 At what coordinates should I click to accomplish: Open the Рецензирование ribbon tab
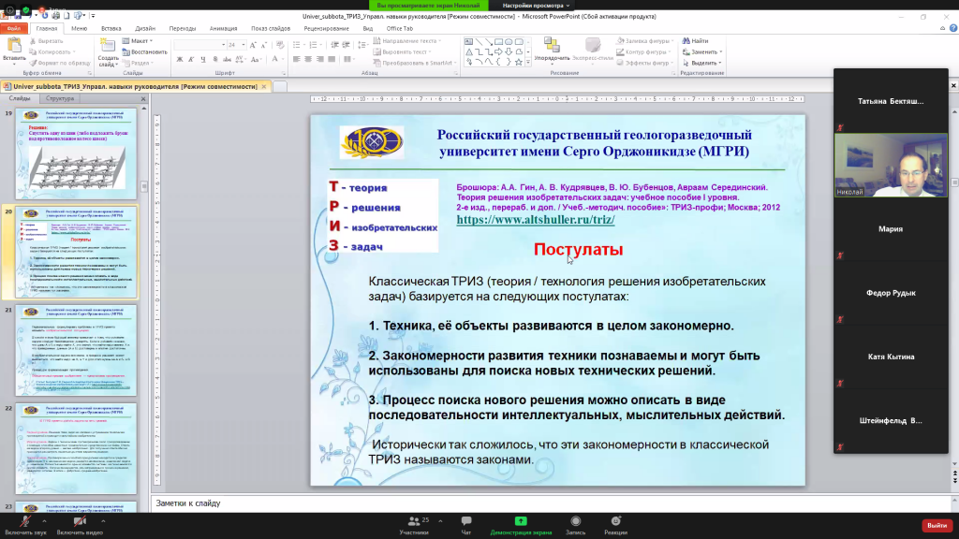point(326,28)
